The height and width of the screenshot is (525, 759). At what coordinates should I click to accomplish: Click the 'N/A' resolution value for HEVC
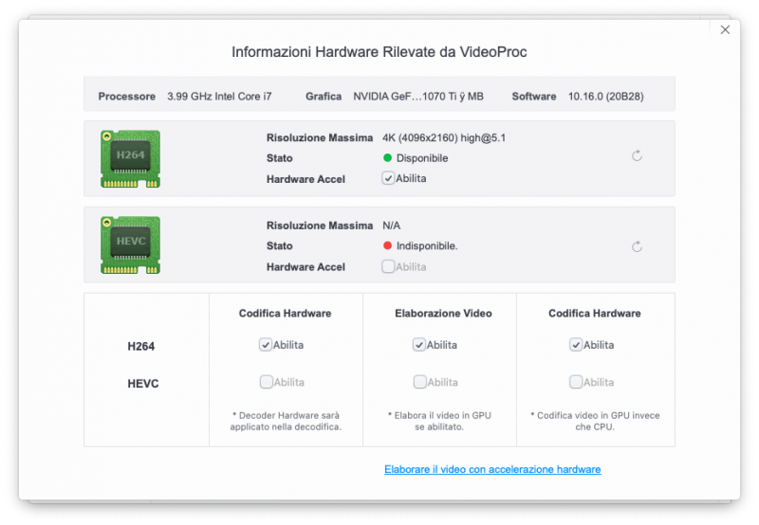(x=391, y=226)
